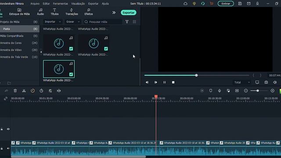281x158 pixels.
Task: Open the Arquivo menu
Action: point(35,4)
